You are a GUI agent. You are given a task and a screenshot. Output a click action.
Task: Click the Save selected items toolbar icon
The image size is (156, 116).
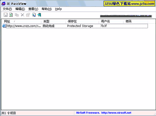point(5,15)
